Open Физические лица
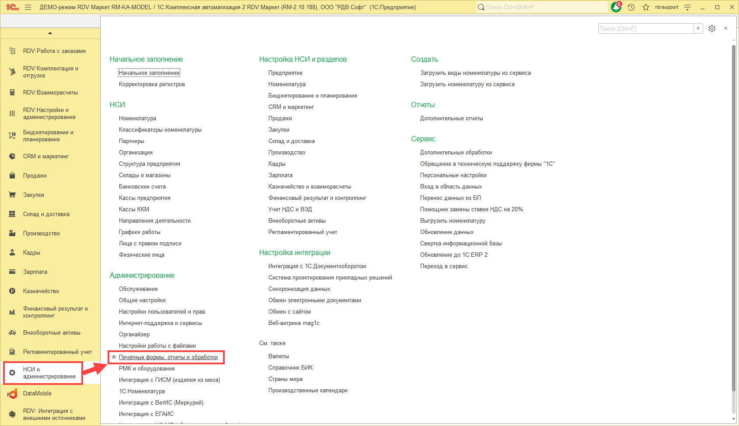Image resolution: width=739 pixels, height=426 pixels. pos(142,255)
